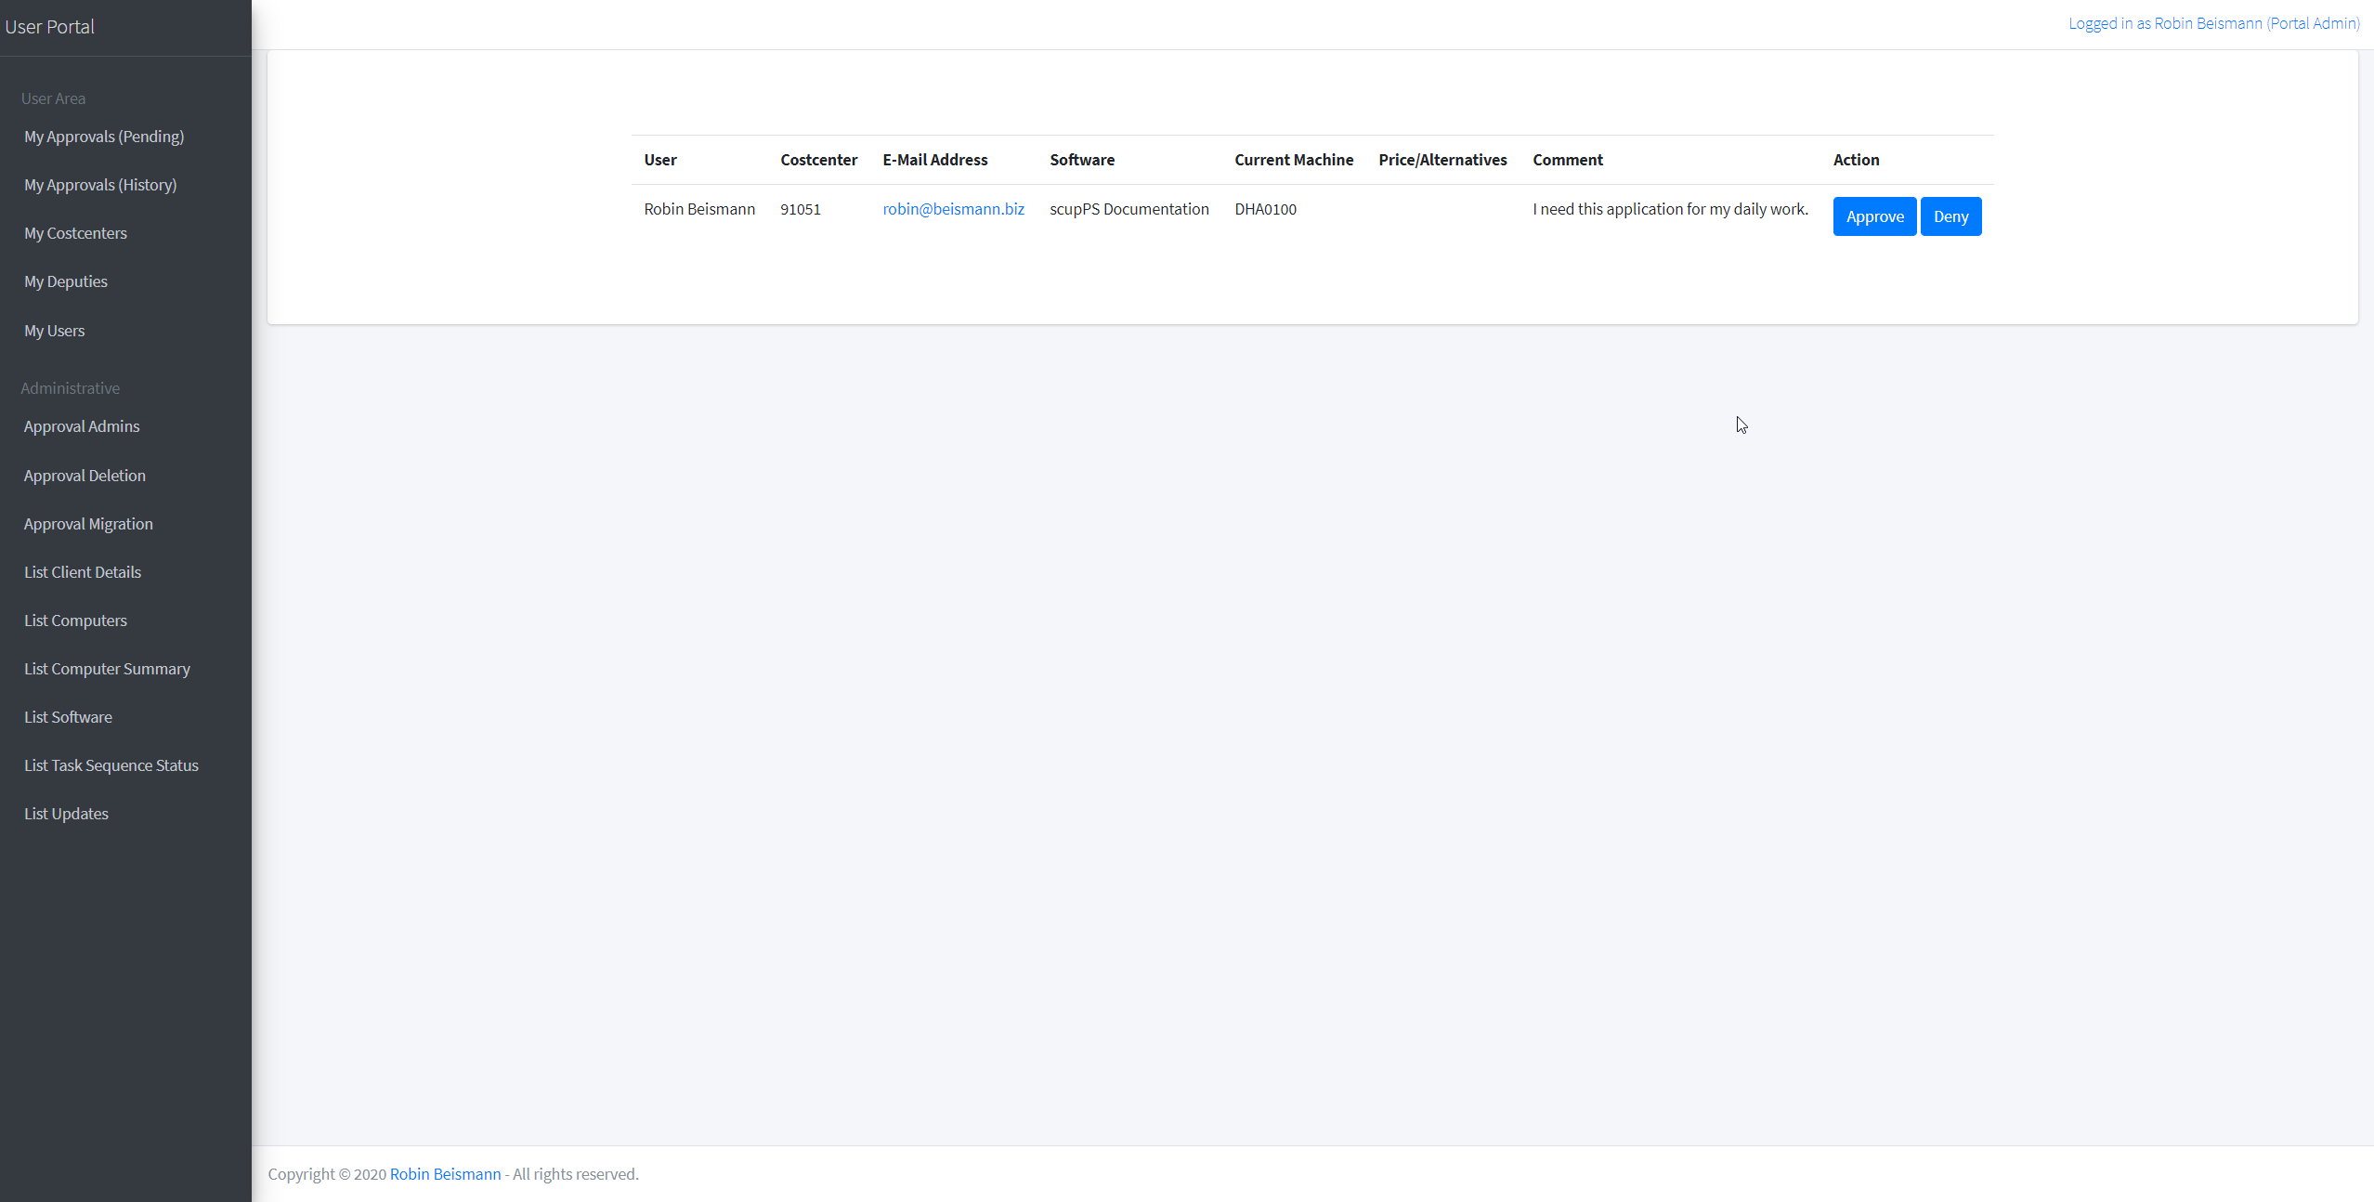
Task: Click the robin@beismann.biz email link
Action: click(x=953, y=209)
